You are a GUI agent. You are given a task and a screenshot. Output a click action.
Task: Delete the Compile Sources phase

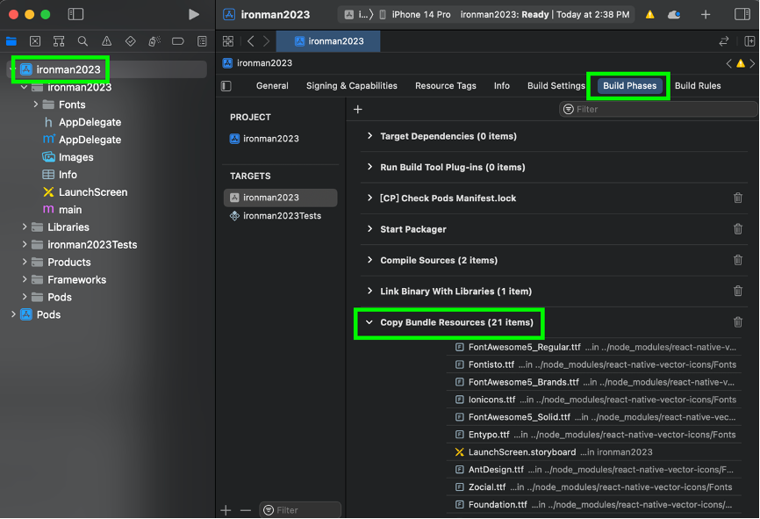click(738, 260)
